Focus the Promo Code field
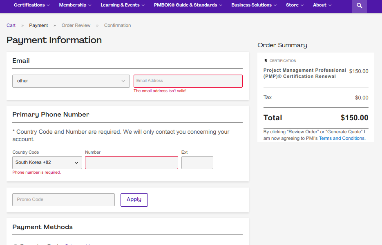This screenshot has height=245, width=382. coord(64,200)
